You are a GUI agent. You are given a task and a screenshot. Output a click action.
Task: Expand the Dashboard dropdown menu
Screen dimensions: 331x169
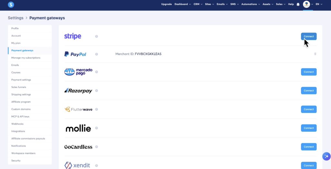pos(183,4)
